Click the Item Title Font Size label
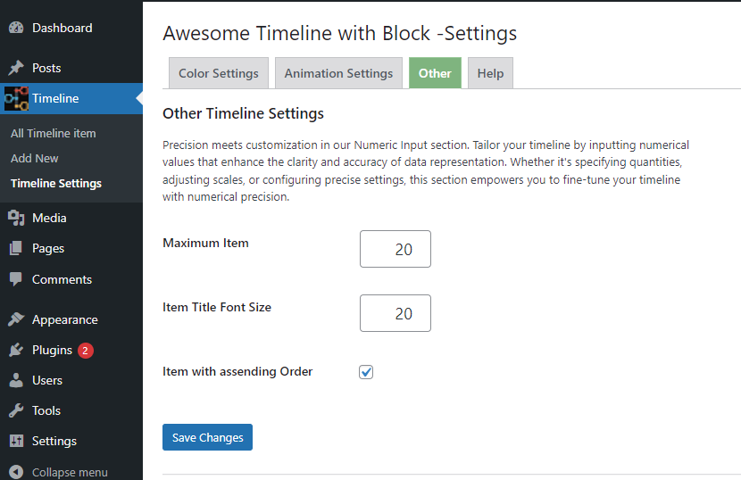Image resolution: width=741 pixels, height=480 pixels. click(217, 307)
